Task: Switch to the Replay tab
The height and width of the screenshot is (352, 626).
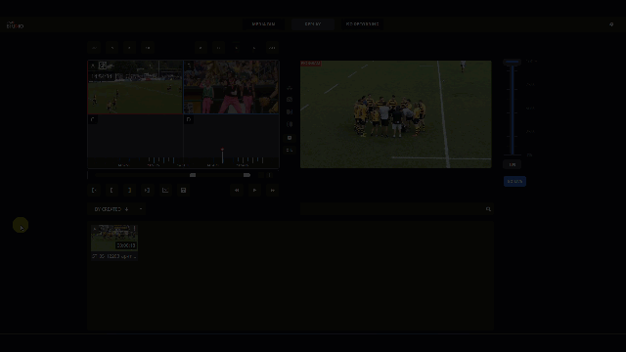Action: point(313,24)
